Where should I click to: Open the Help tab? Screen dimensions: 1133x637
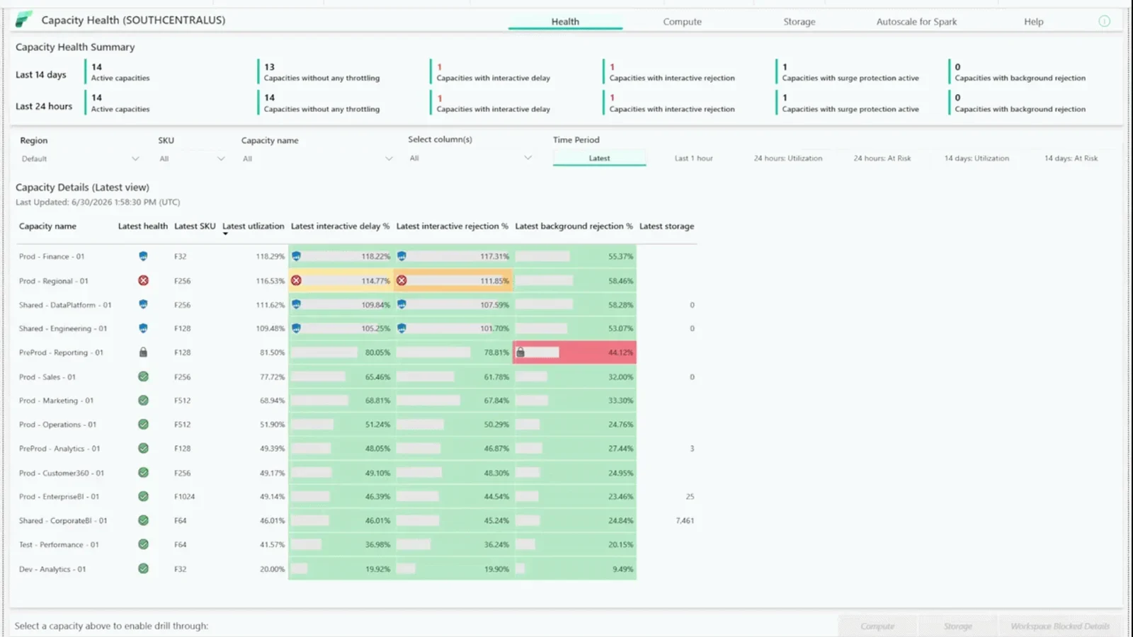[1033, 22]
